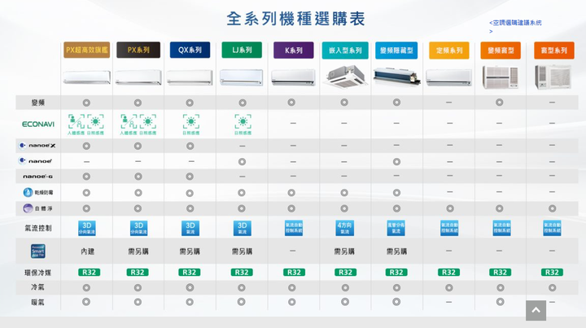Screen dimensions: 586x328
Task: Select the QX系列 series label
Action: point(190,50)
